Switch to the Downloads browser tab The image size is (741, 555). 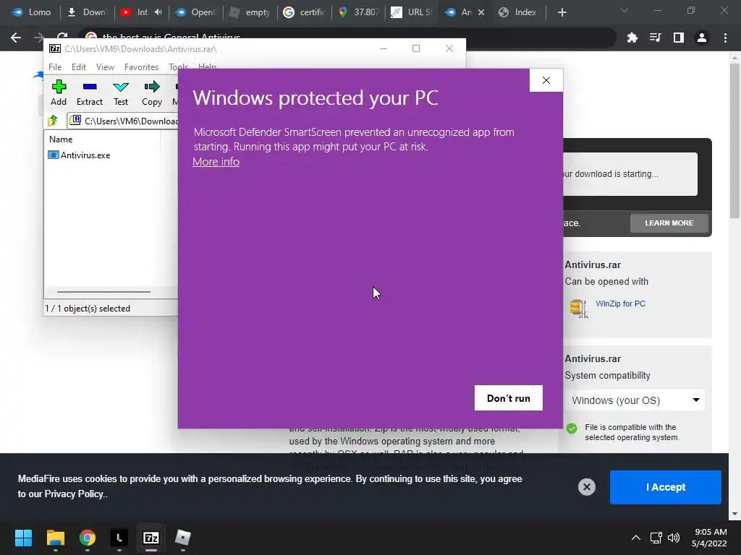coord(87,12)
